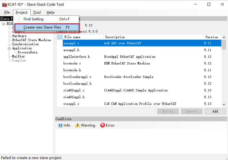Select the bootmode.c file row
The width and height of the screenshot is (228, 160).
pos(72,63)
